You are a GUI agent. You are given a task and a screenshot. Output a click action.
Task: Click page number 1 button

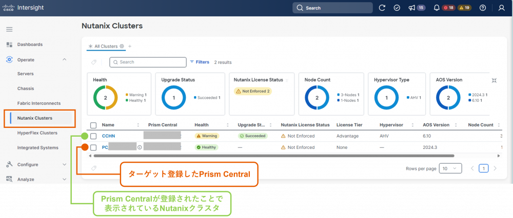point(484,168)
